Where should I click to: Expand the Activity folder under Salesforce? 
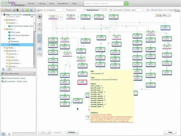pos(7,54)
